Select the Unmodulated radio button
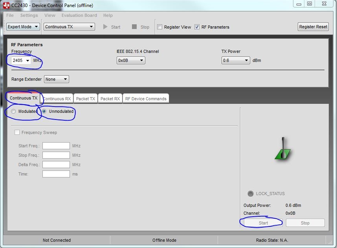The height and width of the screenshot is (248, 337). (x=44, y=111)
